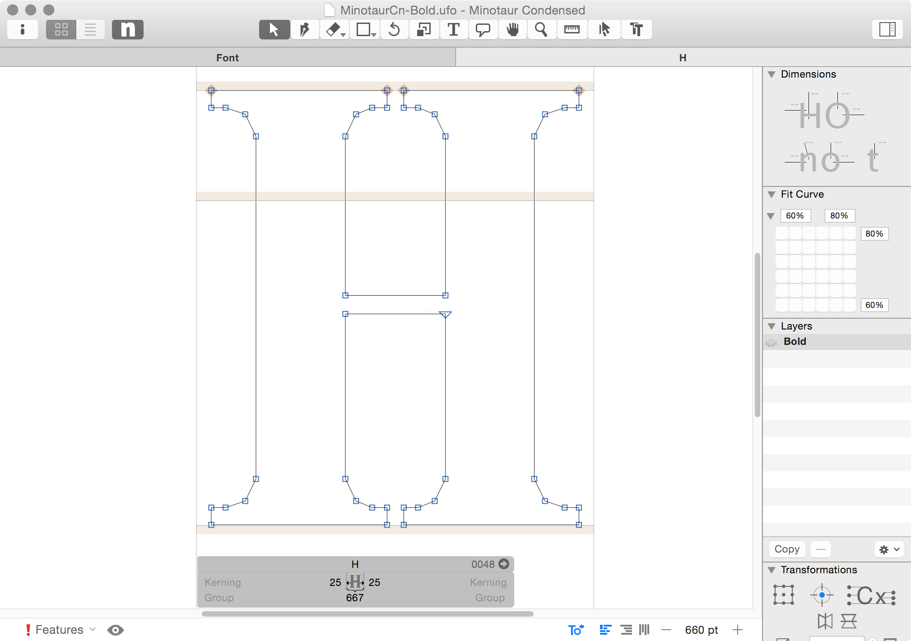Select the double T text tool
The height and width of the screenshot is (641, 911).
click(x=637, y=30)
